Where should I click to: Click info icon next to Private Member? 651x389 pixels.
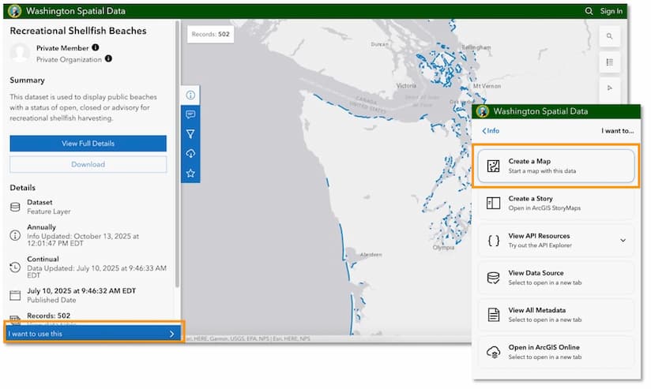coord(96,47)
